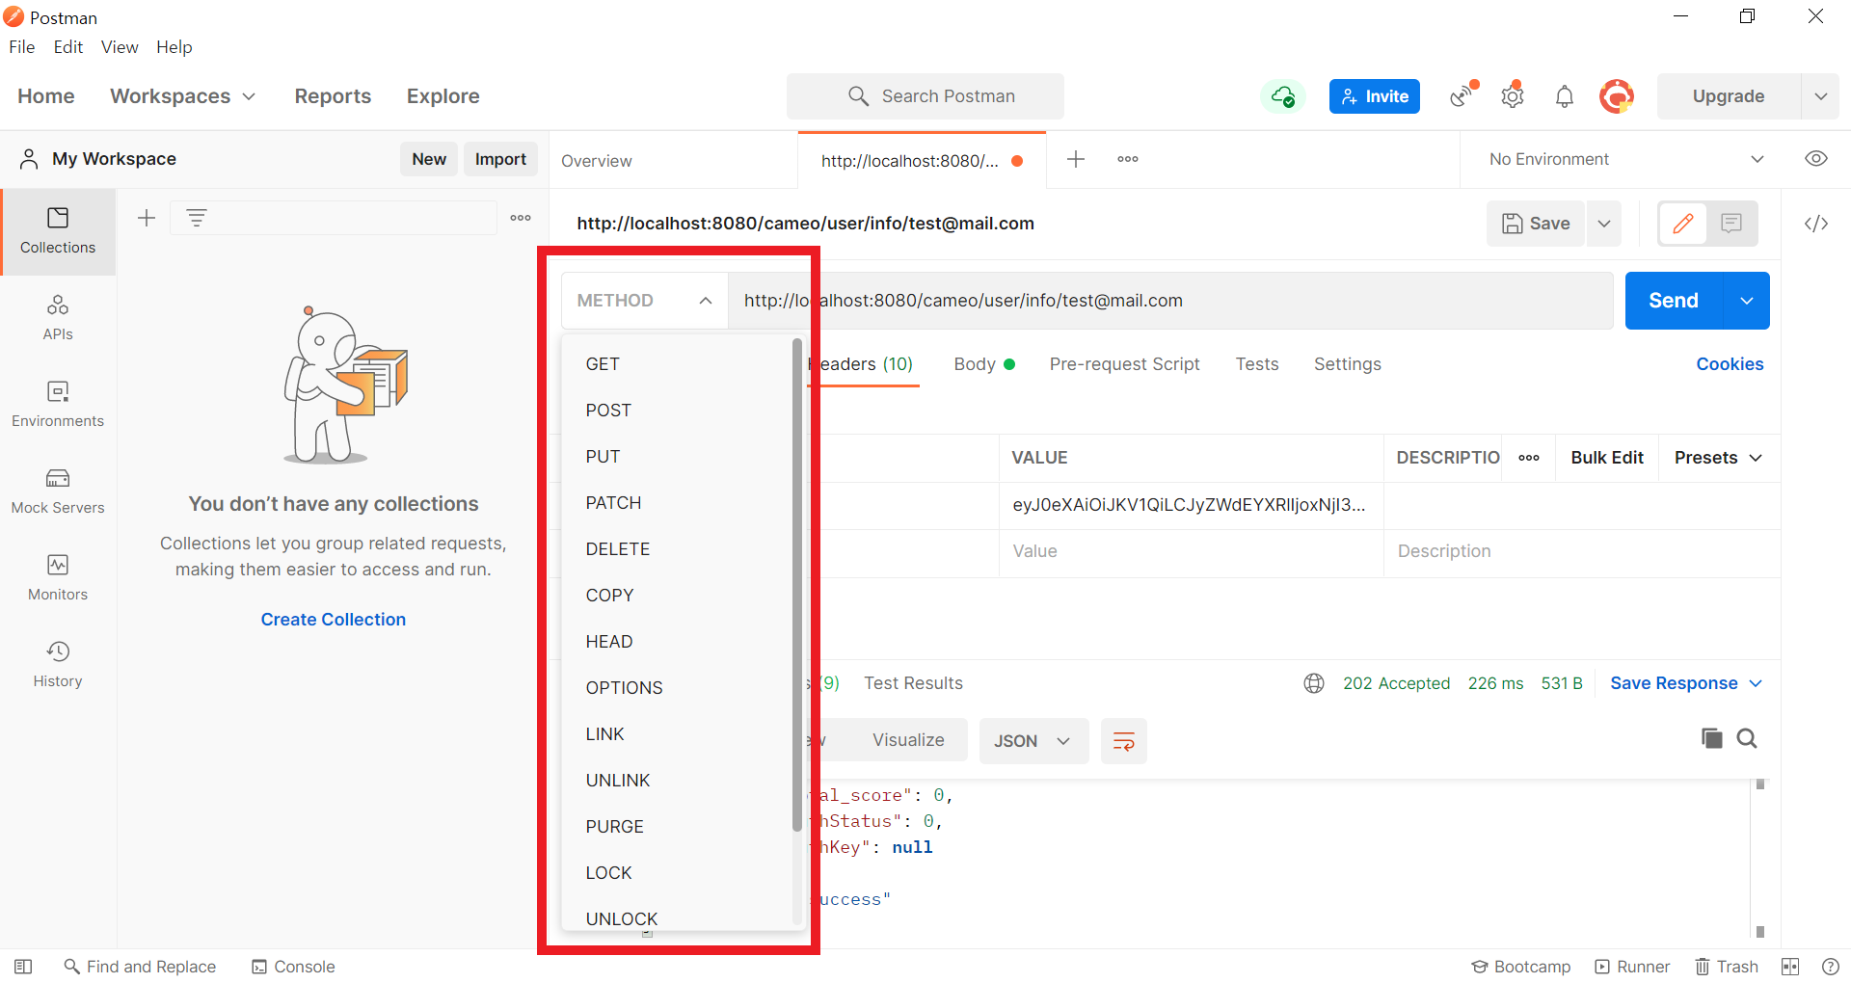This screenshot has height=983, width=1851.
Task: Switch to comment mode icon
Action: point(1731,224)
